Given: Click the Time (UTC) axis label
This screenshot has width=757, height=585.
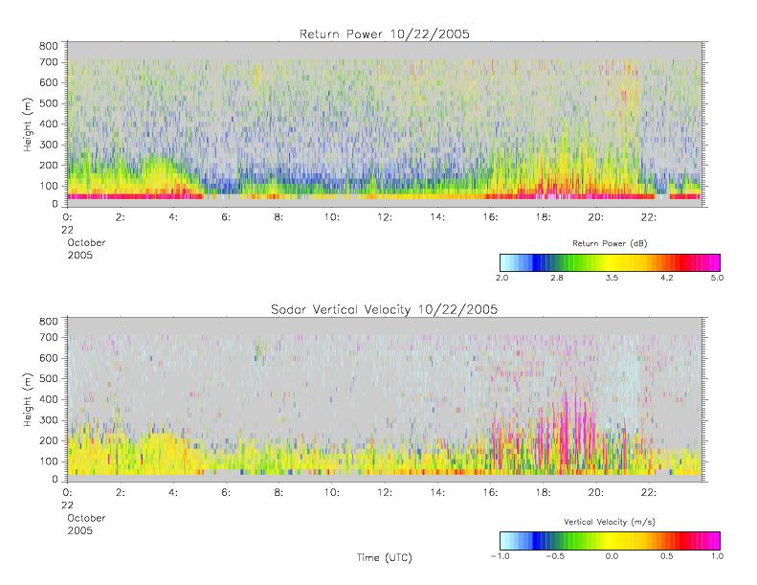Looking at the screenshot, I should pos(385,558).
